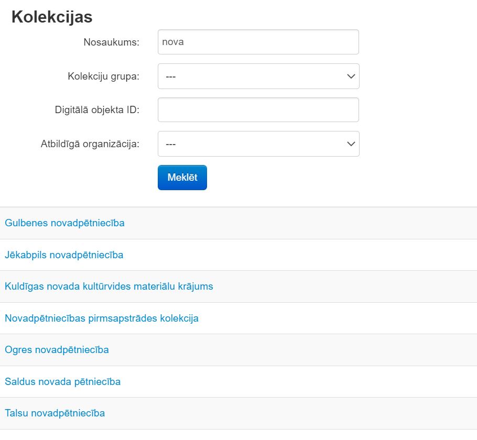Go to the Ogres novadpētniecība collection

point(57,349)
